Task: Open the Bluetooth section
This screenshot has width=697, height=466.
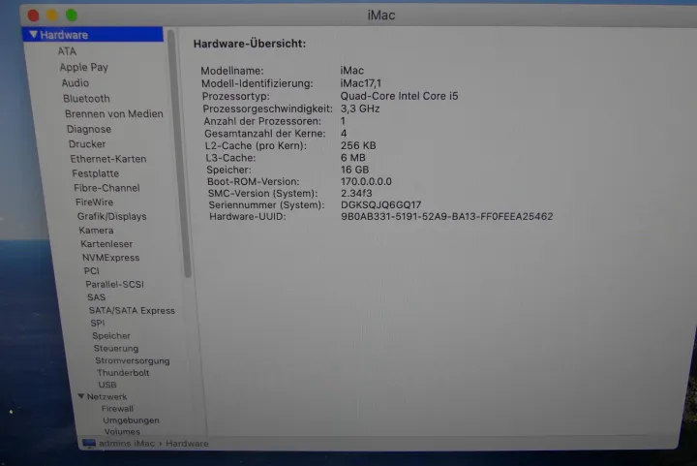Action: [x=86, y=98]
